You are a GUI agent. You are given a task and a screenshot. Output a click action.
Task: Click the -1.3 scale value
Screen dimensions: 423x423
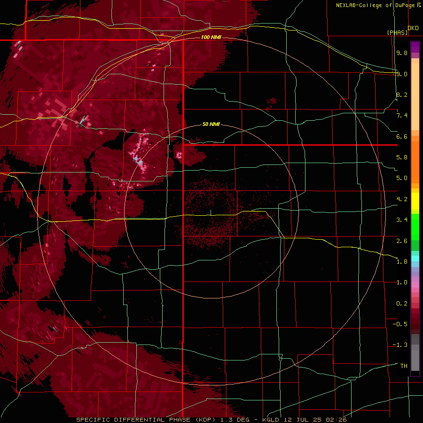tap(400, 345)
